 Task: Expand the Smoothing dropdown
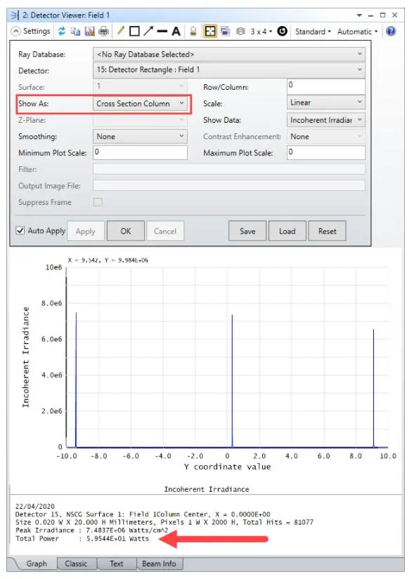(x=140, y=137)
